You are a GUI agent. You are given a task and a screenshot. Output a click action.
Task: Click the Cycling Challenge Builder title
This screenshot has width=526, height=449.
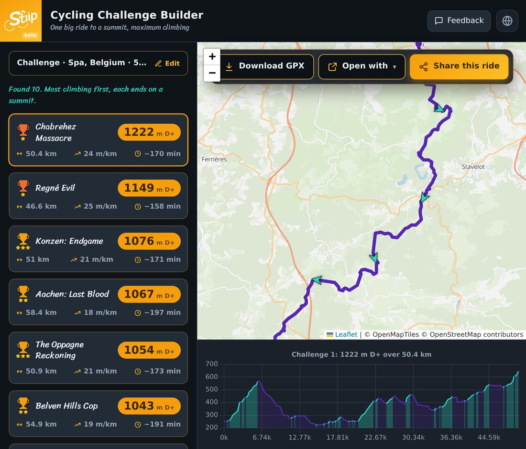(x=127, y=15)
